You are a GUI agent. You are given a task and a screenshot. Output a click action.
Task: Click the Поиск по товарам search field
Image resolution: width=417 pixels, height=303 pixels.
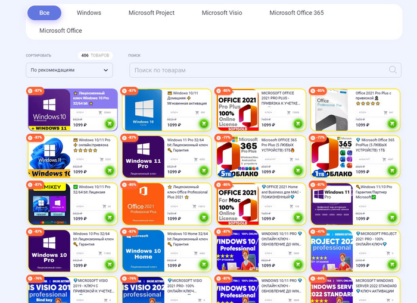(x=265, y=70)
